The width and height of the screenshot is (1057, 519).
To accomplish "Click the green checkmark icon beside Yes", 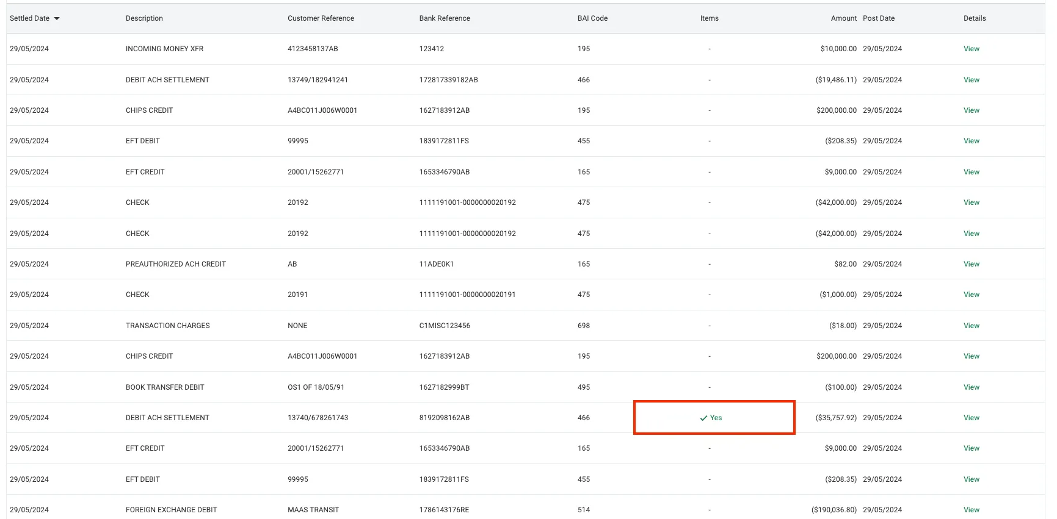I will tap(703, 418).
